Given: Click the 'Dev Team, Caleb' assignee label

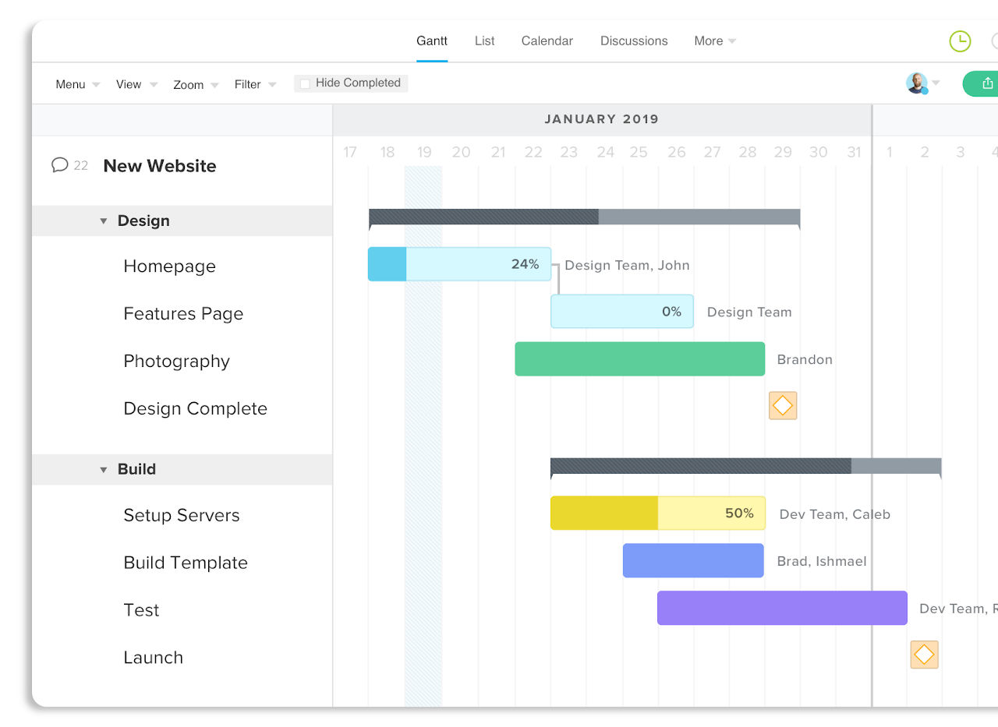Looking at the screenshot, I should pos(835,514).
